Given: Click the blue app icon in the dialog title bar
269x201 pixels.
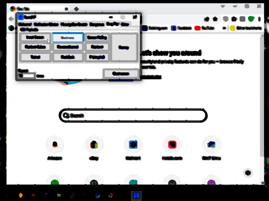Looking at the screenshot, I should [x=20, y=17].
